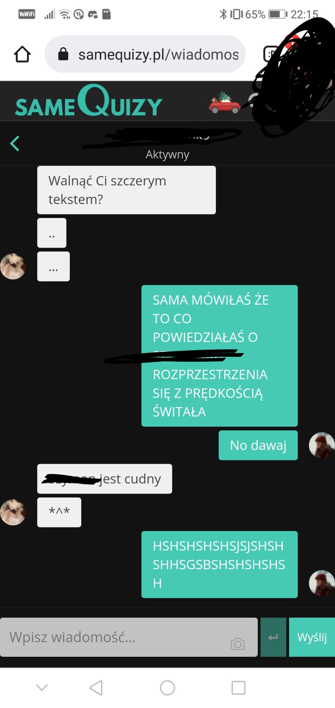
Task: Go back with the teal chevron arrow
Action: pos(15,143)
